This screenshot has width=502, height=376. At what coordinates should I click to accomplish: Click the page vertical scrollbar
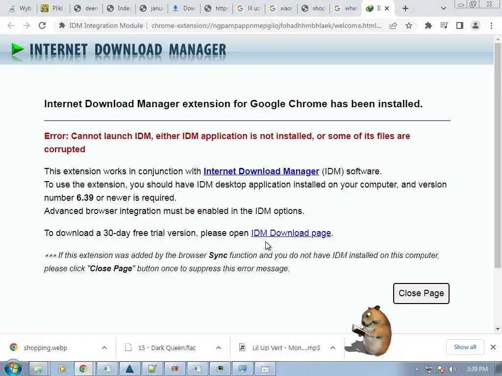(498, 155)
